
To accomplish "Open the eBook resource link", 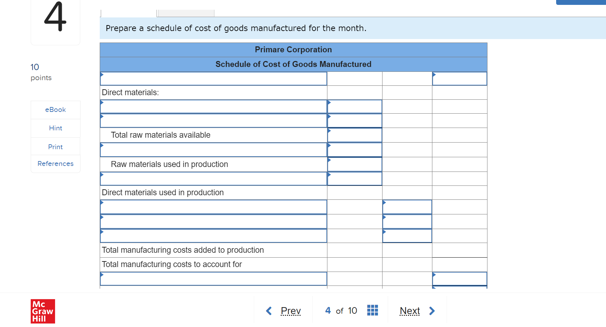I will [55, 109].
